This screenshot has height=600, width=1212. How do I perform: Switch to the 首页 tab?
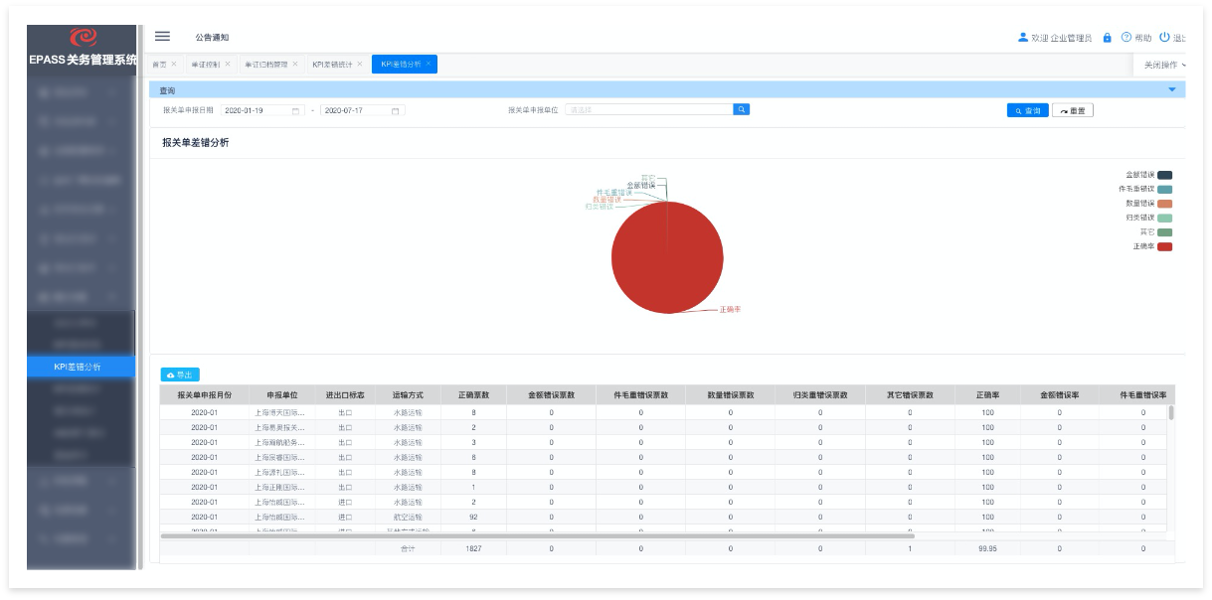tap(159, 64)
